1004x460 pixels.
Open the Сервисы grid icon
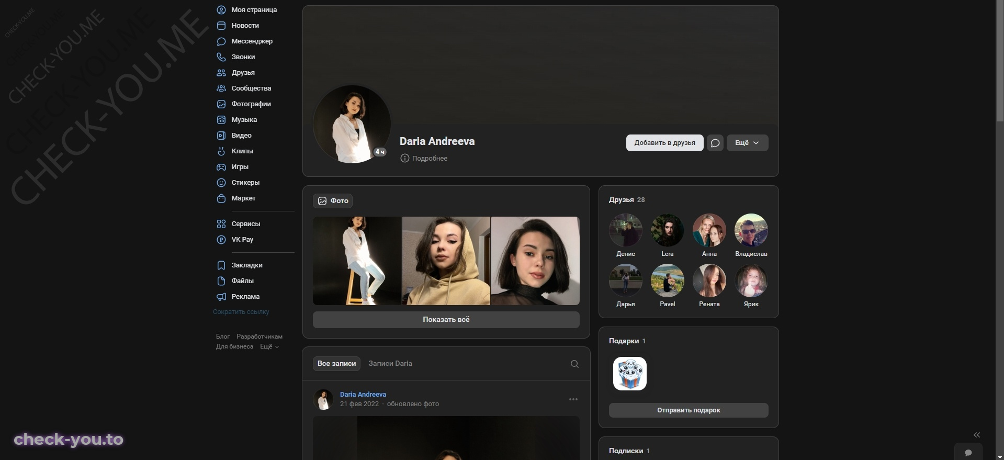point(221,224)
